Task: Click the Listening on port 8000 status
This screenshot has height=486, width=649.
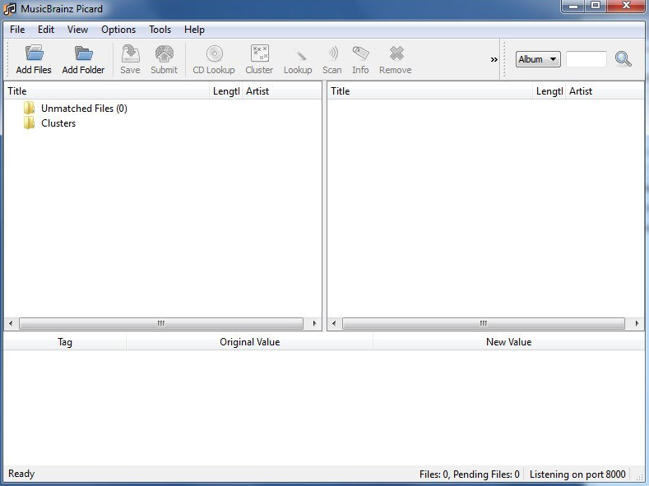Action: point(577,474)
